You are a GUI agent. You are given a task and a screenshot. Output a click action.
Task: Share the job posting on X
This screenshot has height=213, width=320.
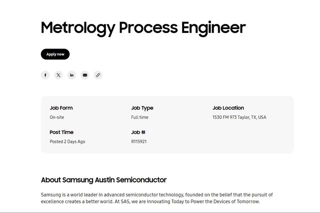(58, 75)
